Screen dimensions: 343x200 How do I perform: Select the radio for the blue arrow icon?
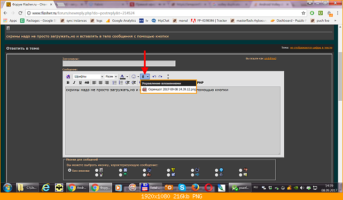pos(192,175)
